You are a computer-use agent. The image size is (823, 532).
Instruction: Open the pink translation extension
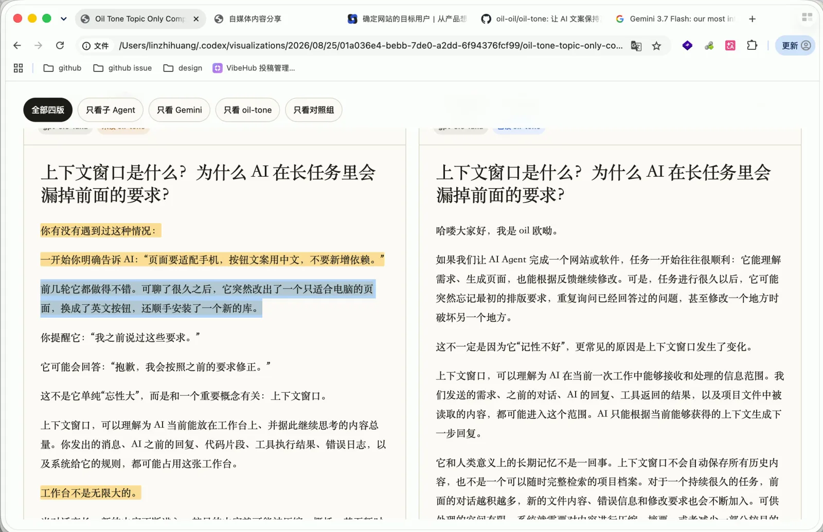[730, 45]
